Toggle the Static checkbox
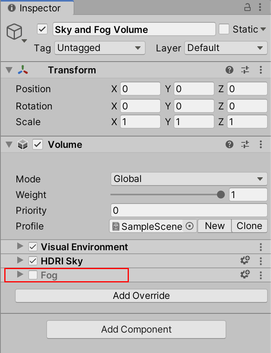Viewport: 271px width, 353px height. coord(224,29)
